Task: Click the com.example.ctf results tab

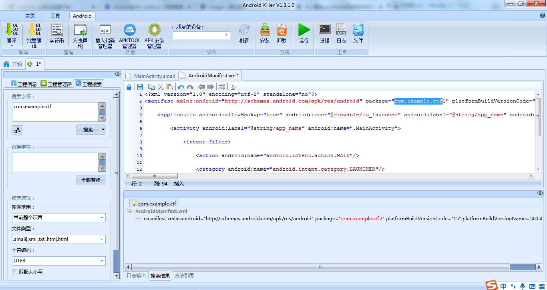Action: click(x=153, y=203)
